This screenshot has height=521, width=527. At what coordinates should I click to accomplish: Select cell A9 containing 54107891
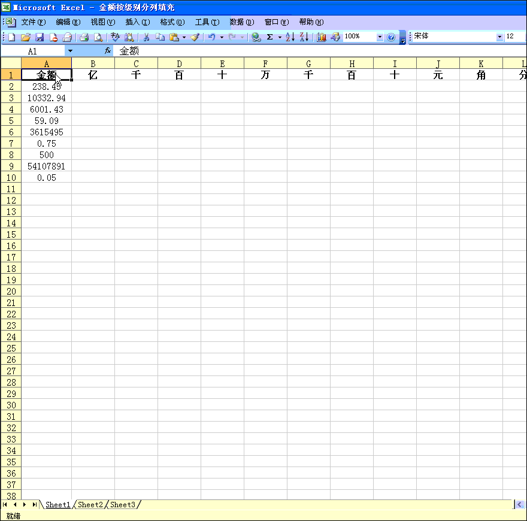(46, 166)
